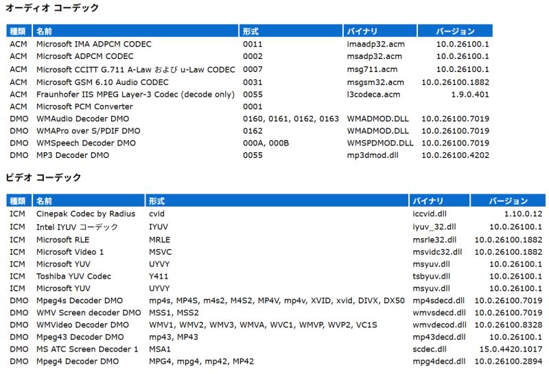Select the format value 0160, 0161, 0162, 0163
Image resolution: width=549 pixels, height=374 pixels.
290,119
